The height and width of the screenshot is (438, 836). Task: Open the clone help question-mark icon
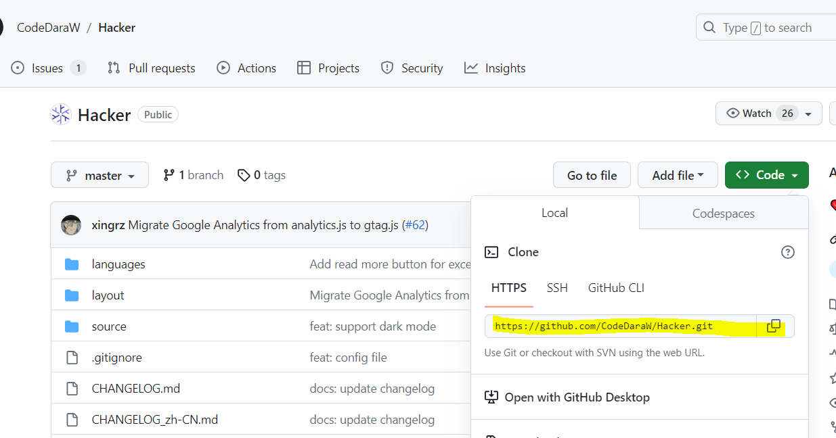click(x=787, y=252)
